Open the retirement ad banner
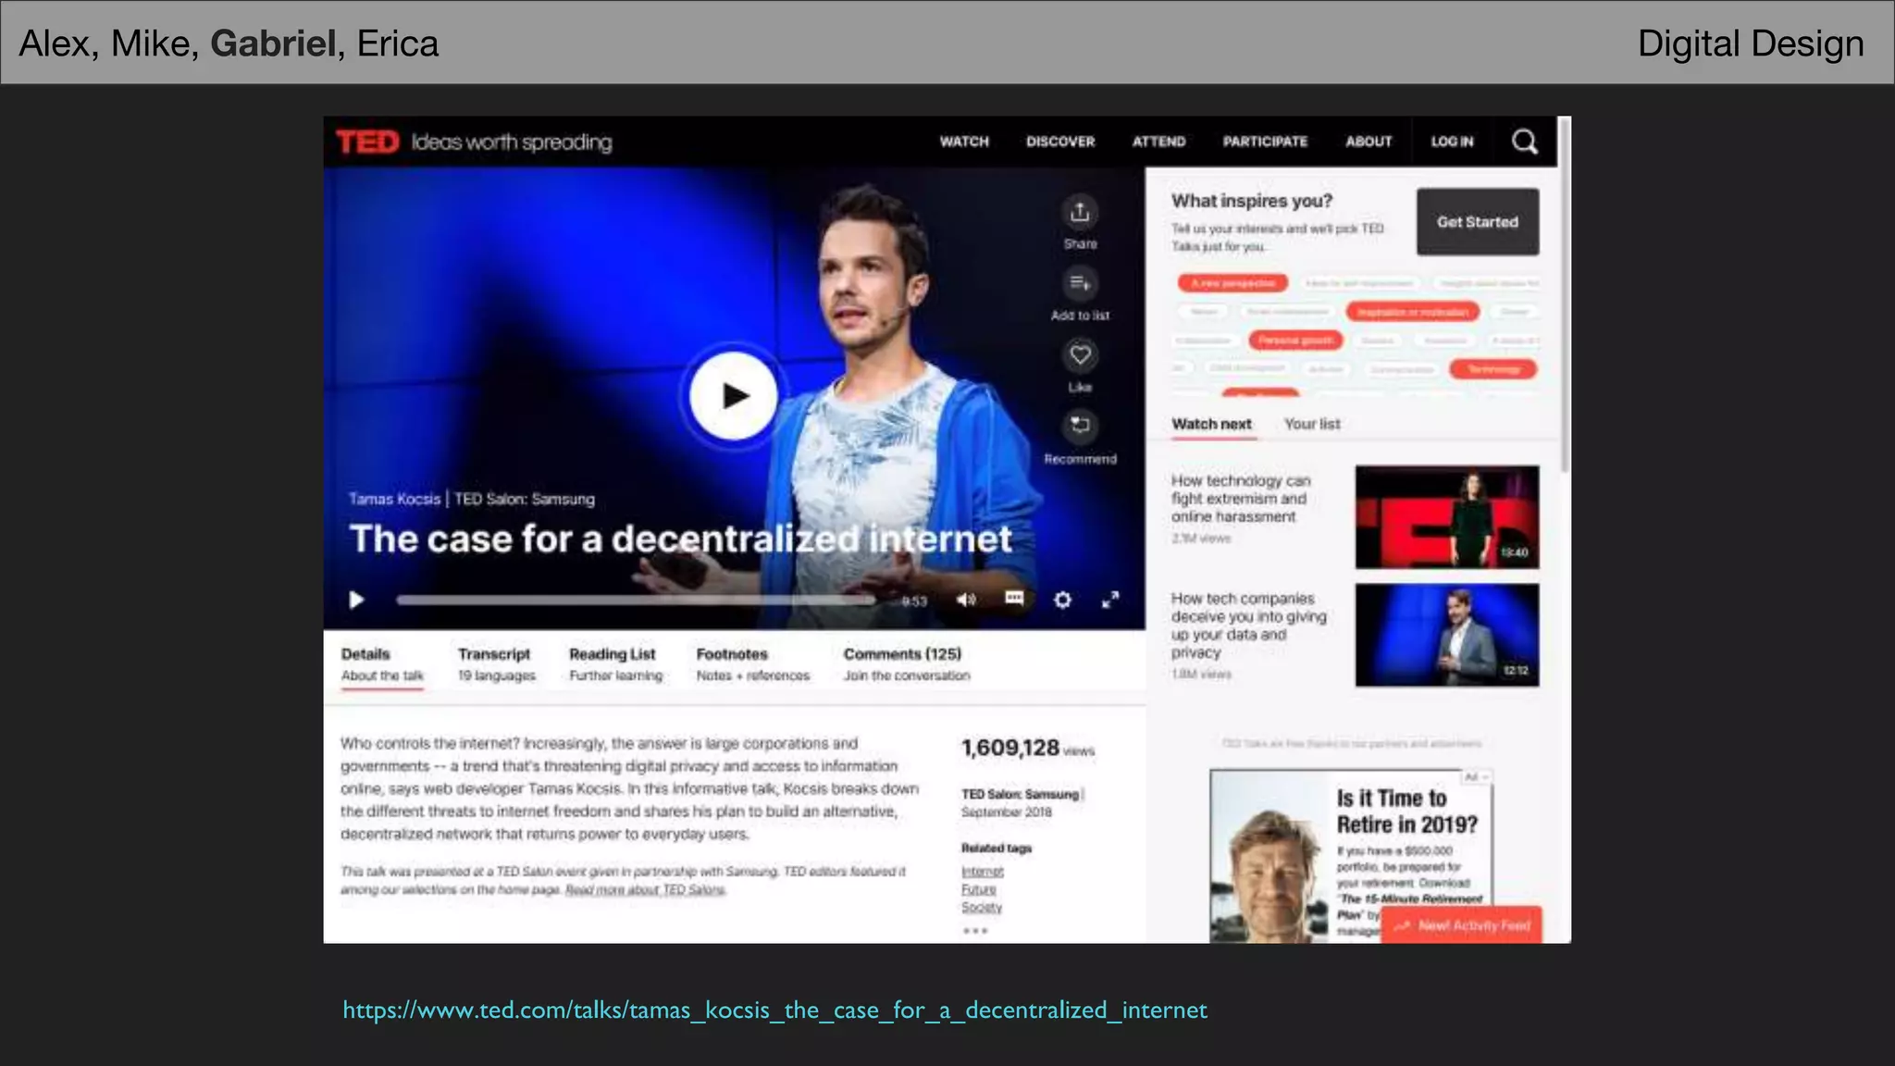 (1351, 856)
